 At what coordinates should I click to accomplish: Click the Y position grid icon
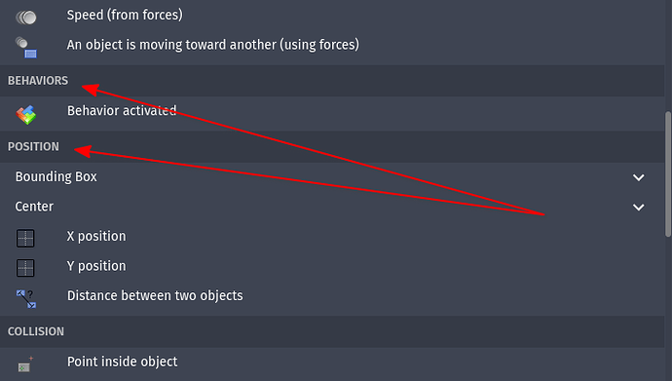(x=25, y=268)
